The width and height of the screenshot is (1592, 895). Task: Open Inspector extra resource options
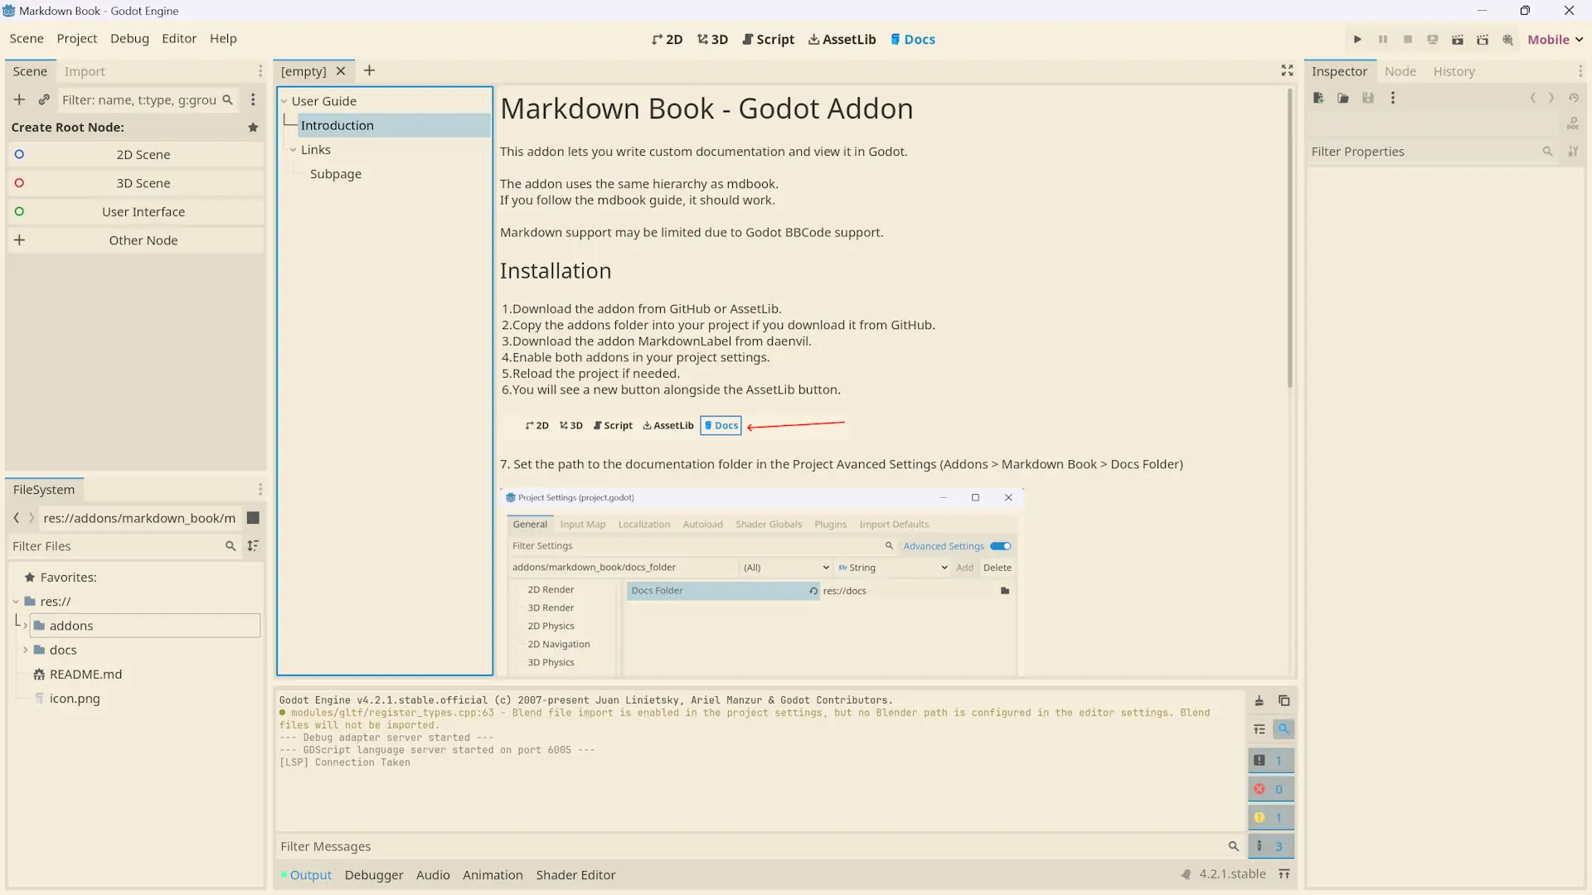tap(1393, 98)
